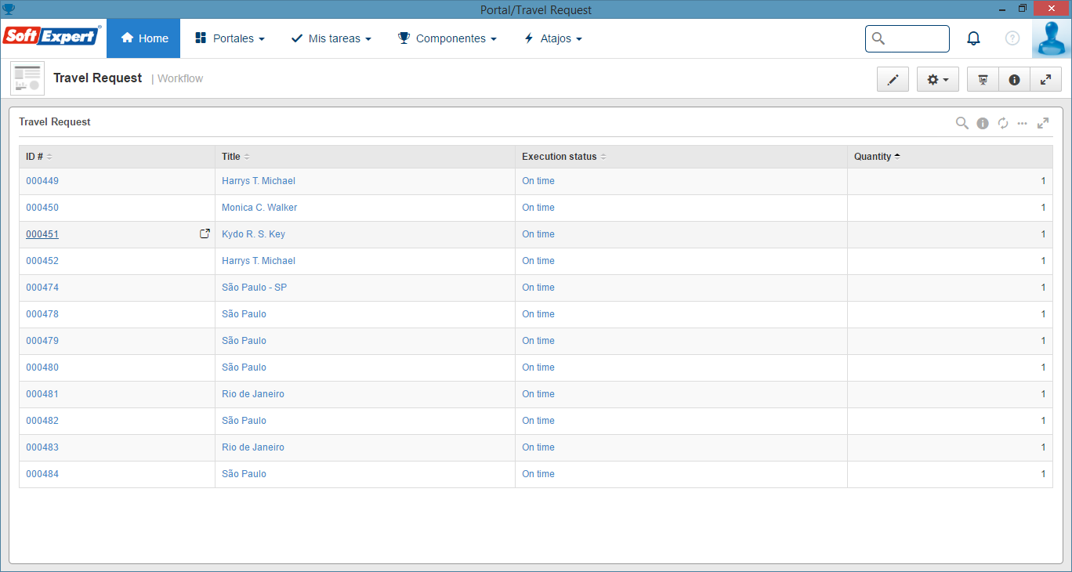Click the SoftExpert logo
1072x572 pixels.
[x=52, y=36]
